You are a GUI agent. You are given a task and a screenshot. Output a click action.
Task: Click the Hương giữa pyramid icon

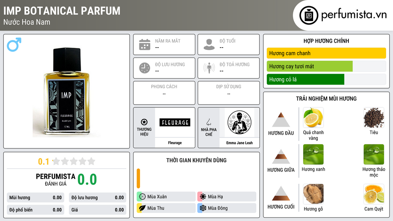pos(281,157)
